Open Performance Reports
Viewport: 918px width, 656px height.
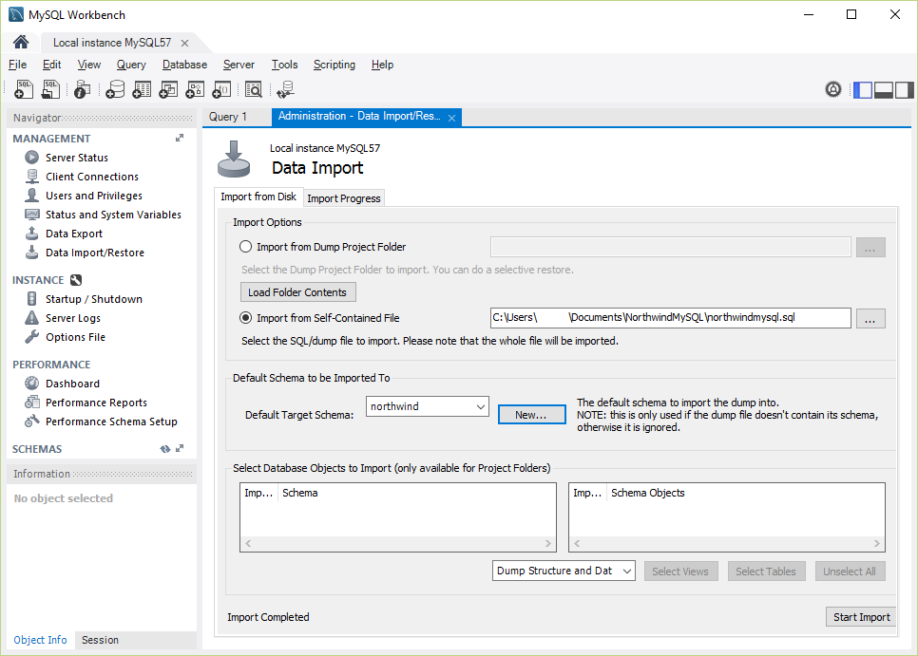(x=96, y=403)
